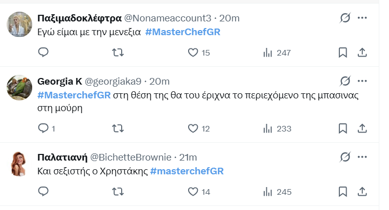Bookmark Παξιμαδοκλέφτρα's tweet

343,52
